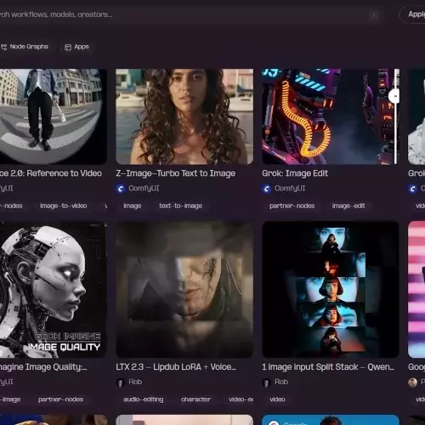This screenshot has width=425, height=425.
Task: Select the image tag under Z-Image-Turbo
Action: pos(133,206)
